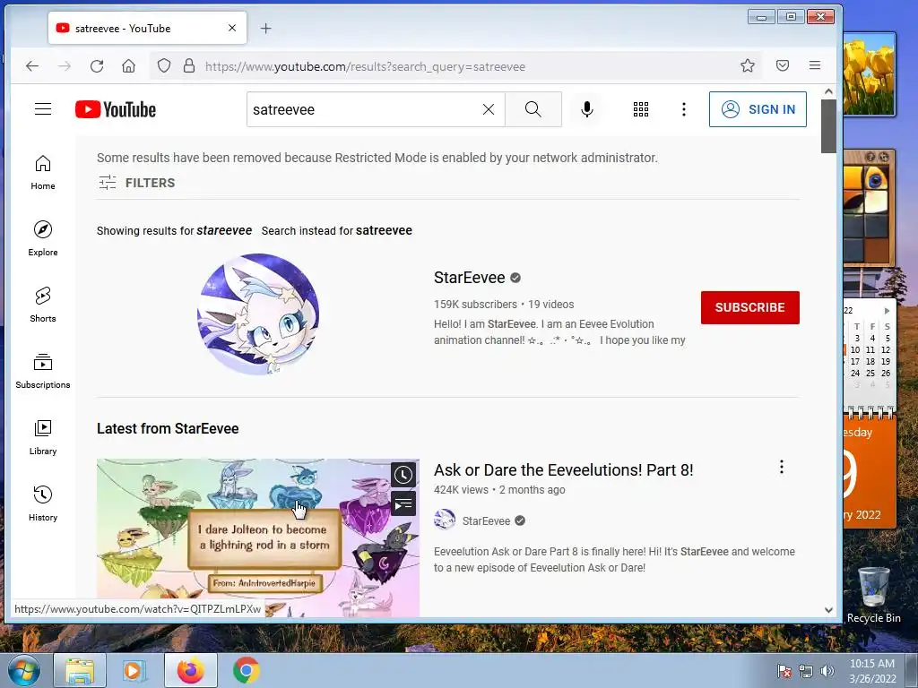The image size is (918, 688).
Task: Click the YouTube logo
Action: [116, 109]
